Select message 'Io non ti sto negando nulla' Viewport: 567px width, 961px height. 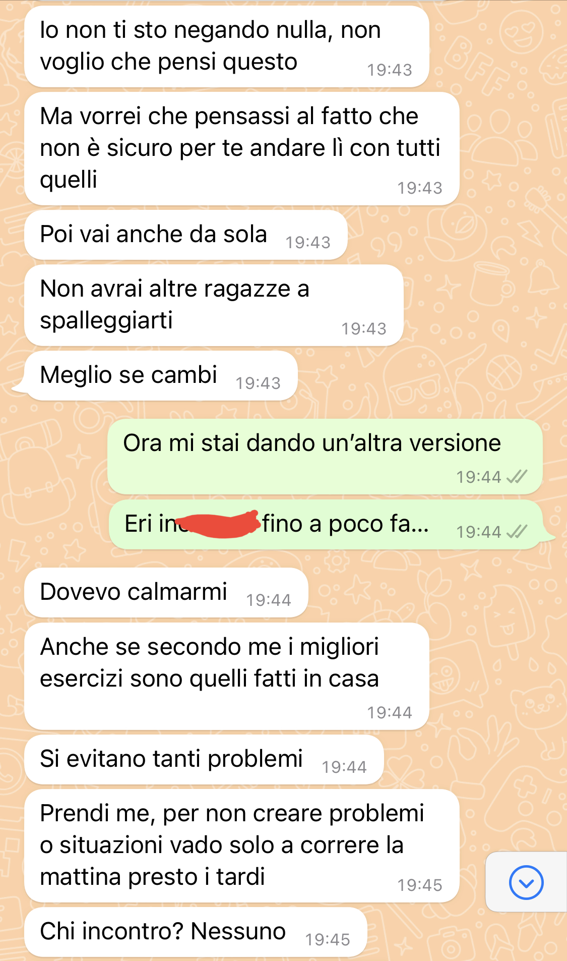pos(227,46)
